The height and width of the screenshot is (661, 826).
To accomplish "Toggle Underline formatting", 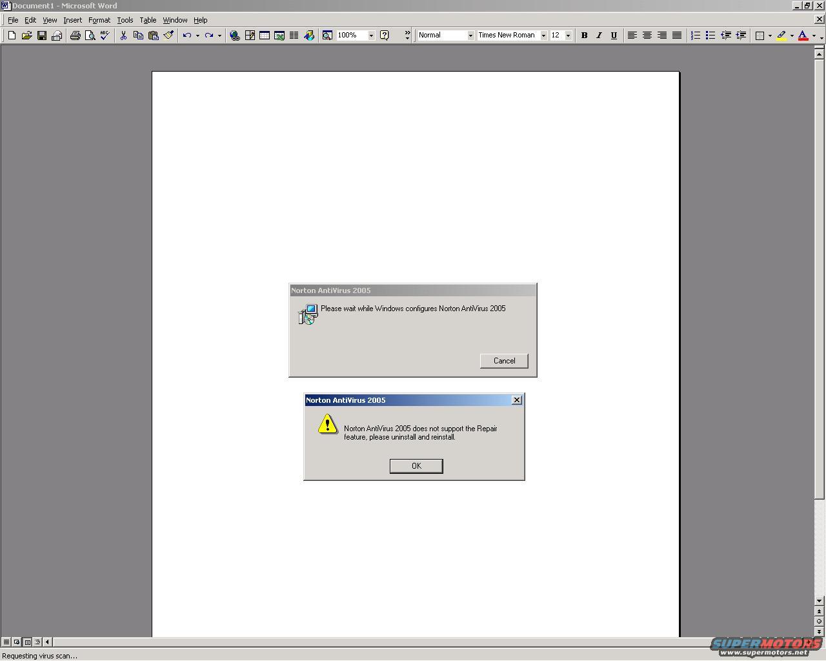I will point(614,36).
